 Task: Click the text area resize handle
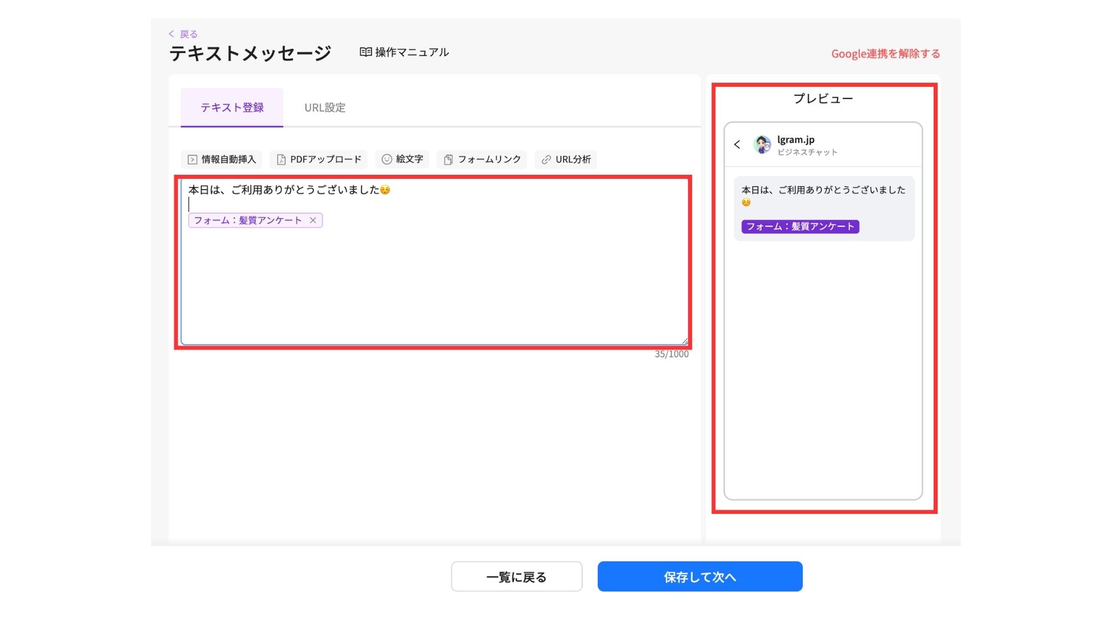point(685,341)
